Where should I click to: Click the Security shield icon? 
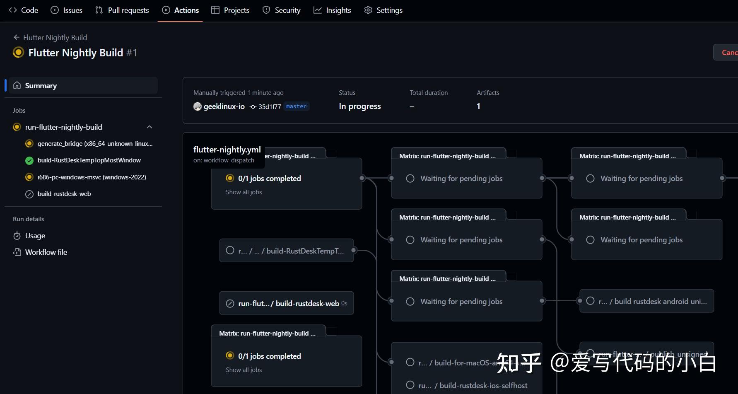coord(265,10)
